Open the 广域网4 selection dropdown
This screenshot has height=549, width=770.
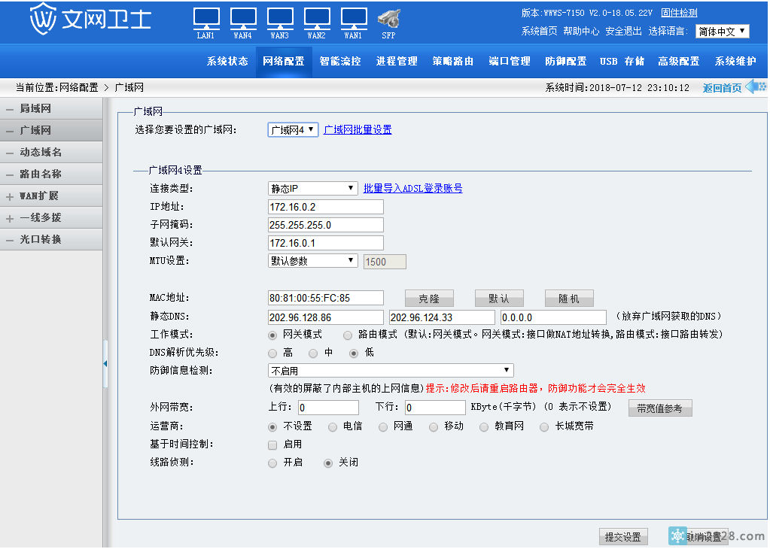click(293, 130)
